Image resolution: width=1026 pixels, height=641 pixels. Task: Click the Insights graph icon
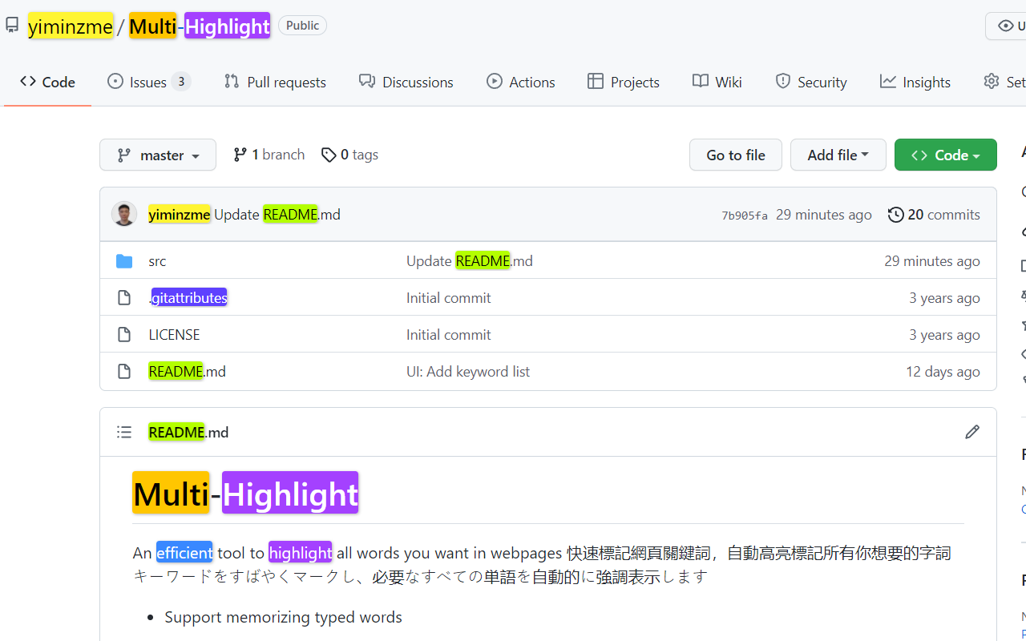pos(888,81)
